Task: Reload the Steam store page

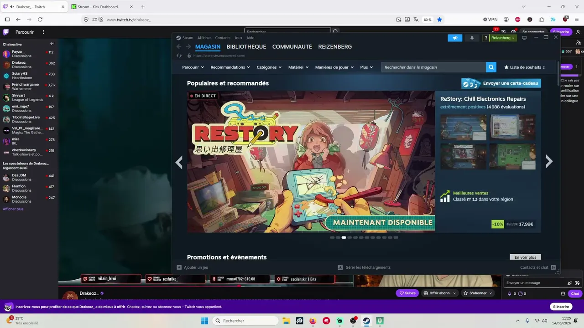Action: point(179,56)
